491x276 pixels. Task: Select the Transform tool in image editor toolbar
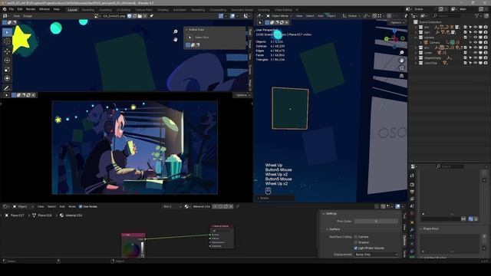click(7, 78)
